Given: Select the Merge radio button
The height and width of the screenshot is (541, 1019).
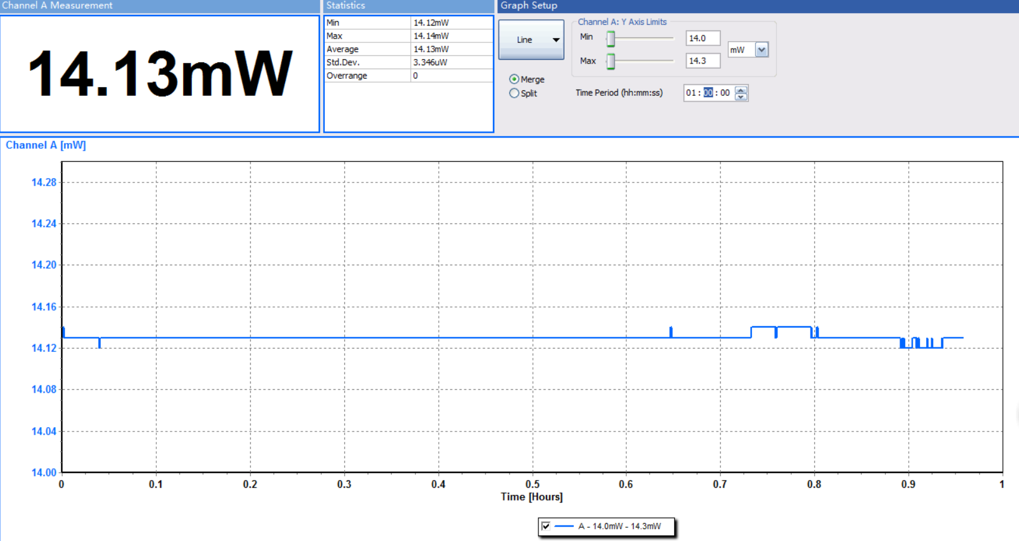Looking at the screenshot, I should pos(514,79).
